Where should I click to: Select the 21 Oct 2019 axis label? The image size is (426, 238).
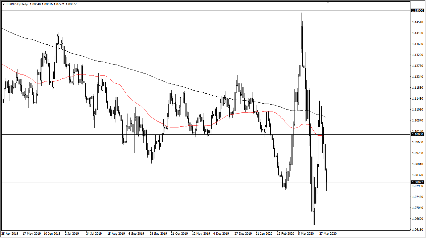tap(179, 233)
